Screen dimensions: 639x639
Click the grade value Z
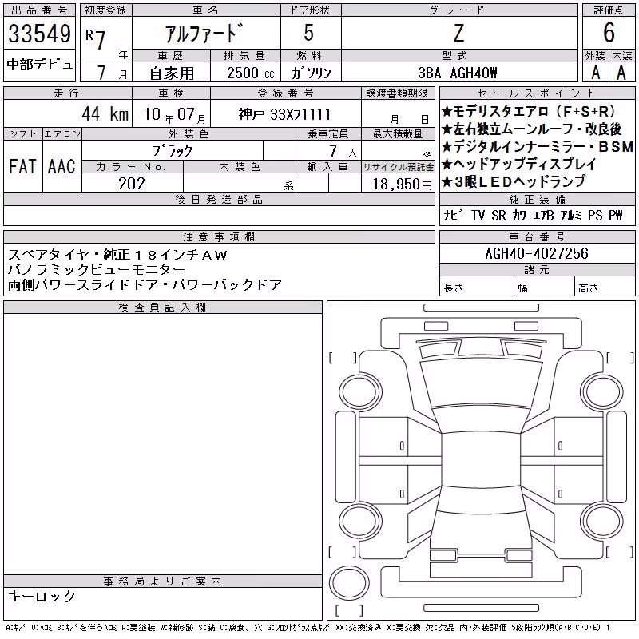[458, 33]
